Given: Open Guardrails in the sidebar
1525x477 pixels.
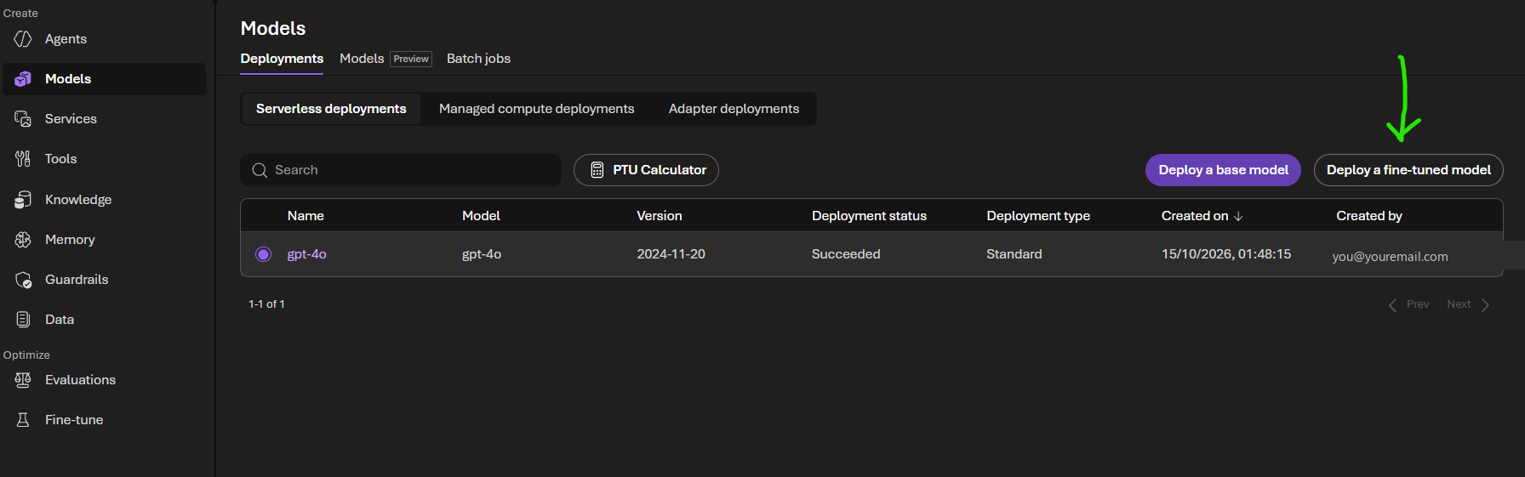Looking at the screenshot, I should (x=104, y=280).
